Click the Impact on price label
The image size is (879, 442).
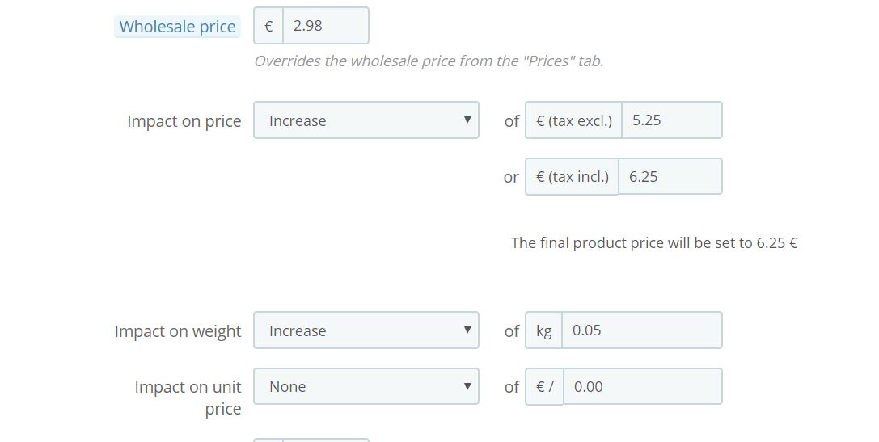[184, 121]
